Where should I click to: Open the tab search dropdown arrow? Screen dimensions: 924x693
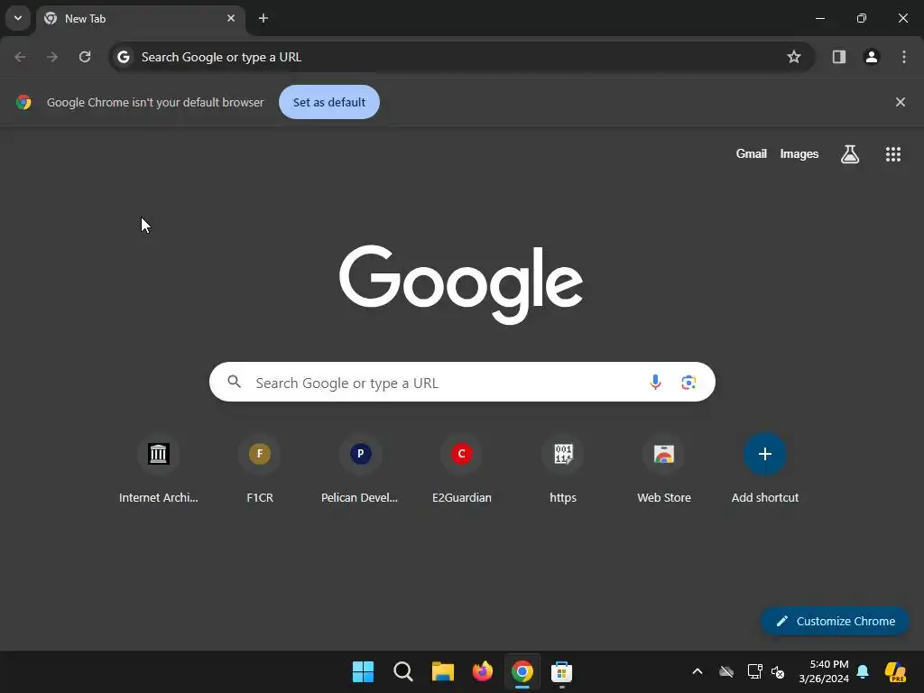coord(18,18)
